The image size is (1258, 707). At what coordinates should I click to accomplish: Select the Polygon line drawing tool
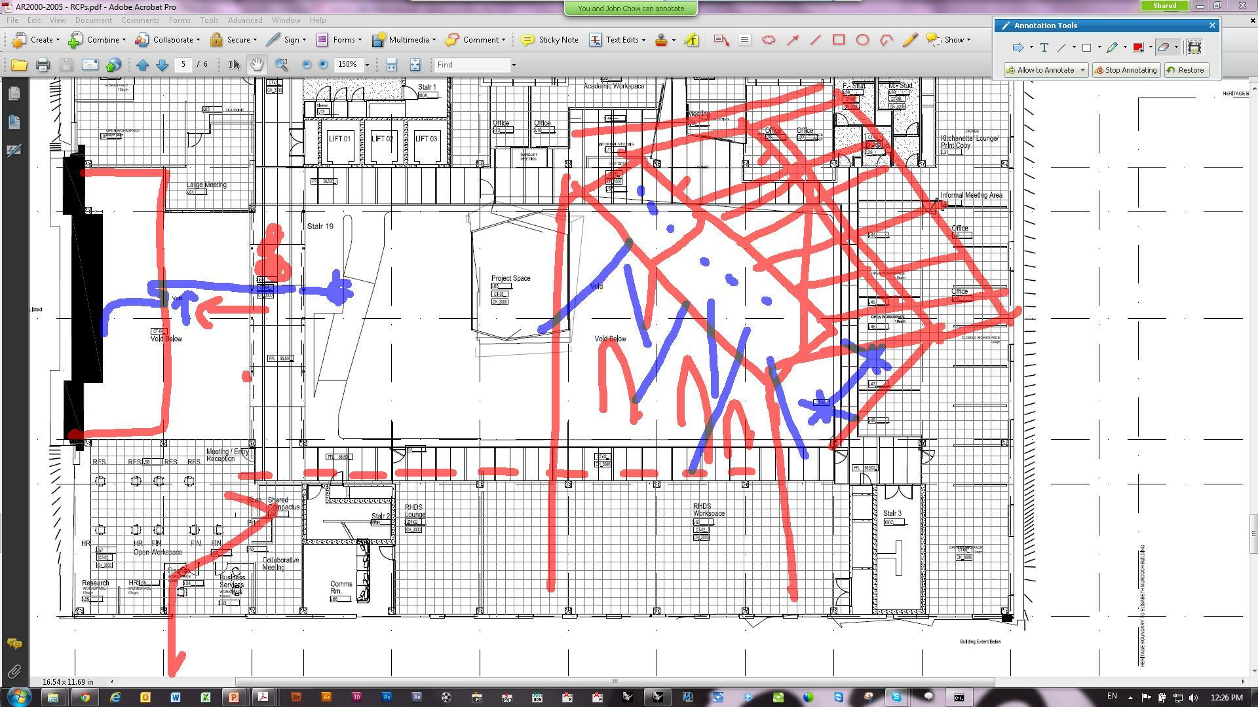pyautogui.click(x=886, y=40)
